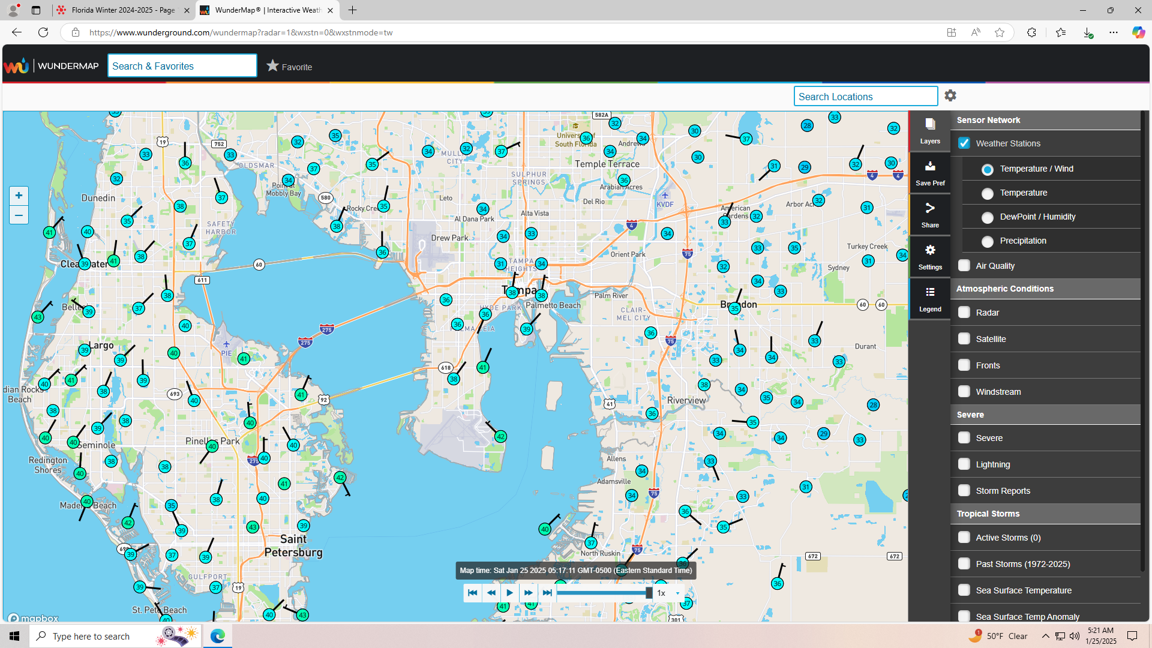
Task: Enable the Radar checkbox
Action: point(964,313)
